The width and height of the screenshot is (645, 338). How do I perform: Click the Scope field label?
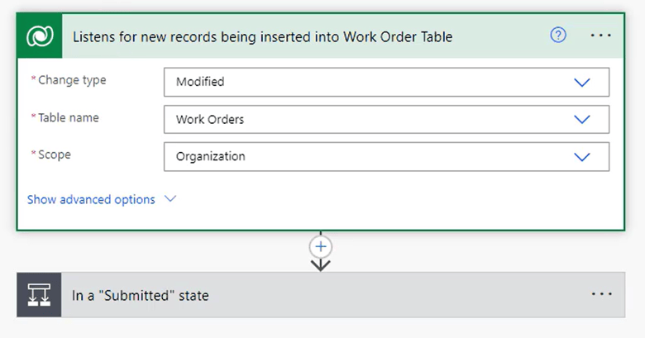pos(55,155)
